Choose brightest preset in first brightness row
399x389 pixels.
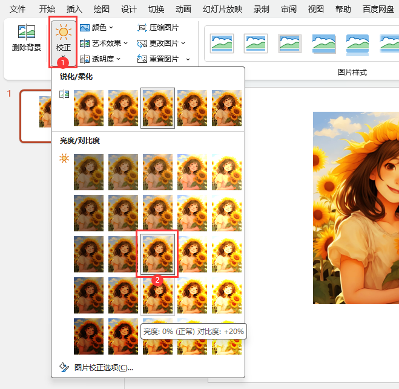pos(226,172)
